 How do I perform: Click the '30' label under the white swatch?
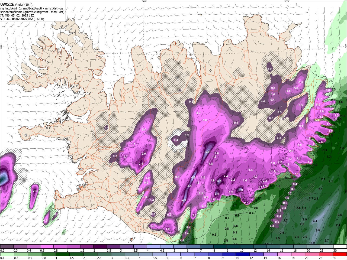pos(335,251)
